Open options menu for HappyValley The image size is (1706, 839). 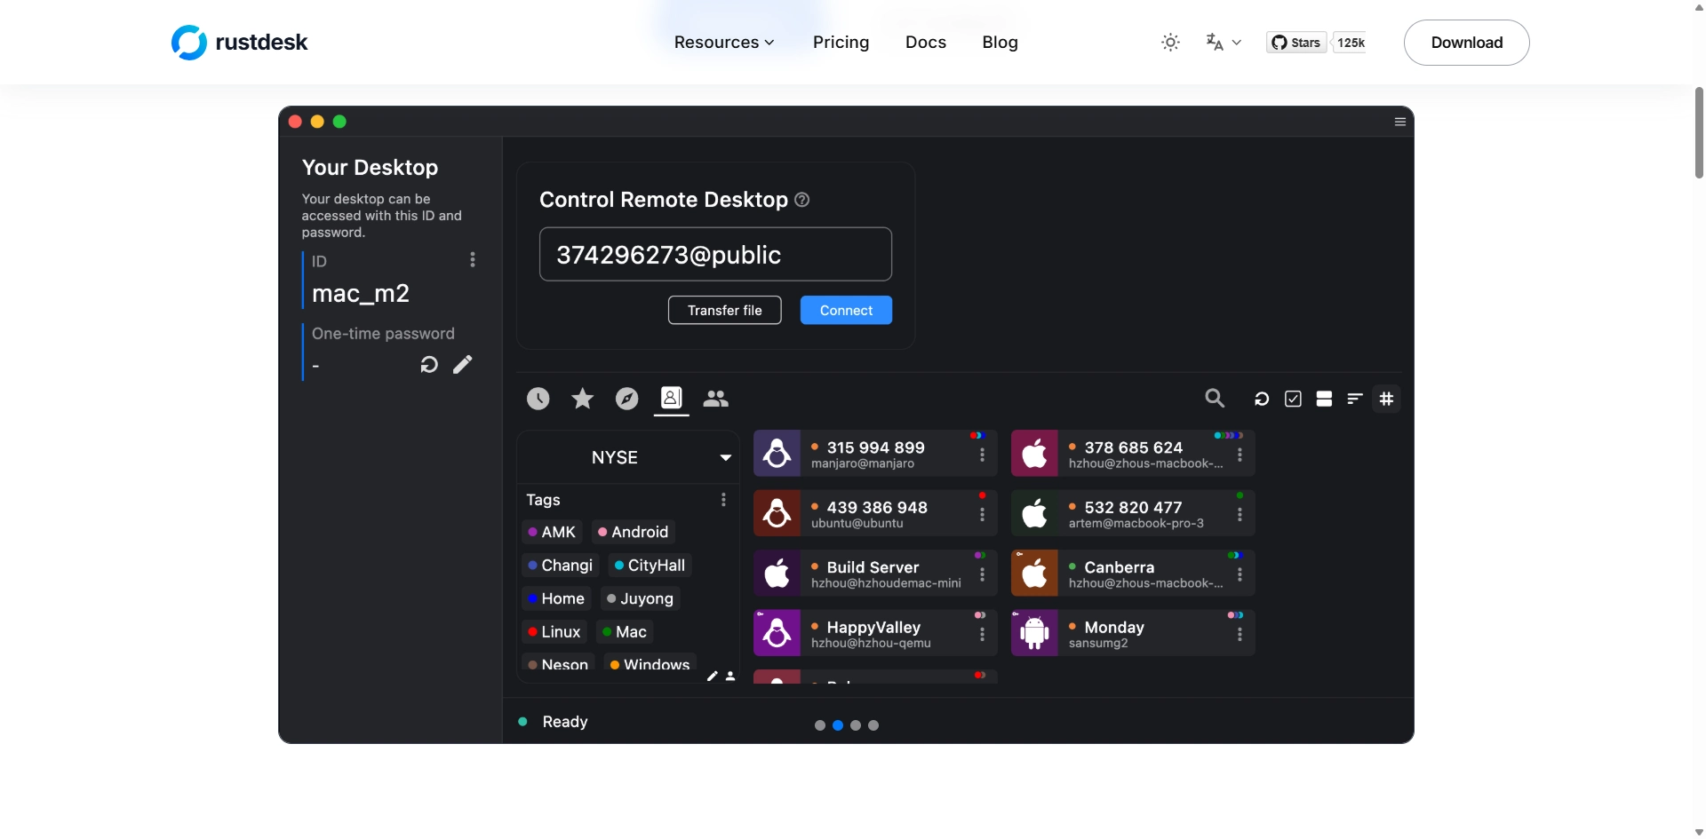click(x=982, y=634)
